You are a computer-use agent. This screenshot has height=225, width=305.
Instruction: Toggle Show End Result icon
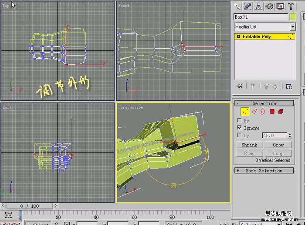pos(253,86)
